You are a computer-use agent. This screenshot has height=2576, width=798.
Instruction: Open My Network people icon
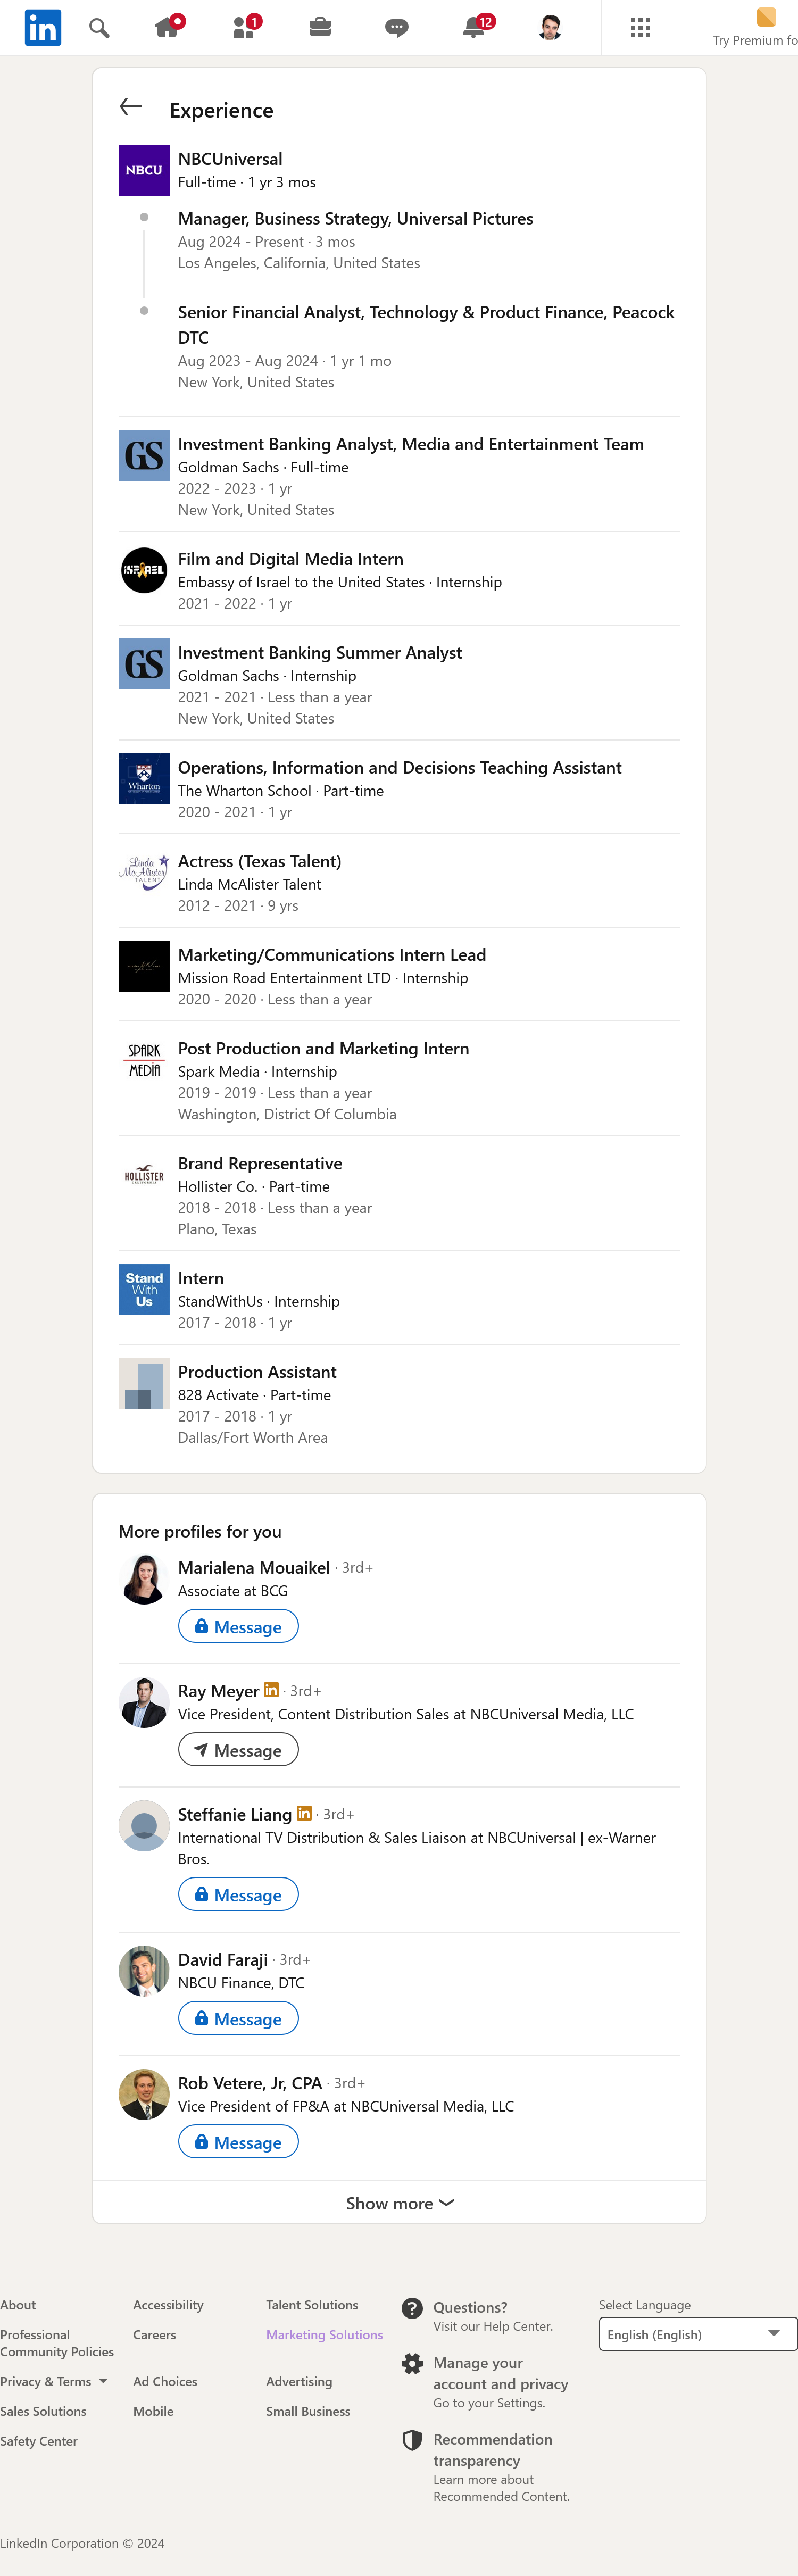244,27
